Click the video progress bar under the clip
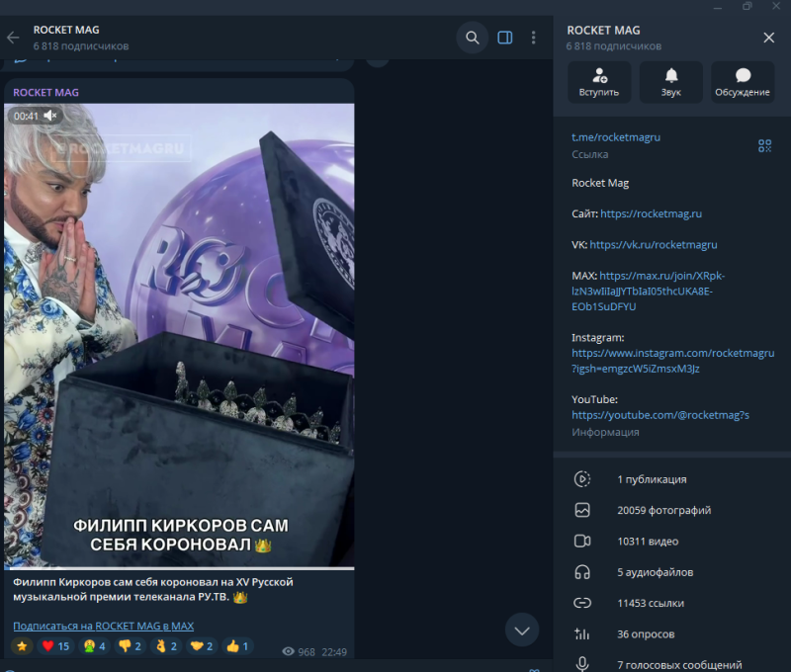This screenshot has height=672, width=791. coord(179,568)
